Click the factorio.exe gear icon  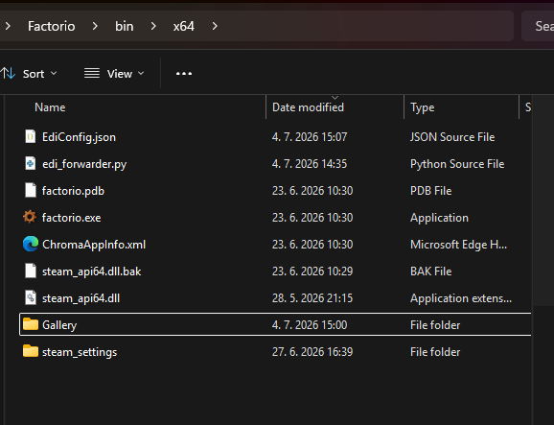tap(30, 217)
